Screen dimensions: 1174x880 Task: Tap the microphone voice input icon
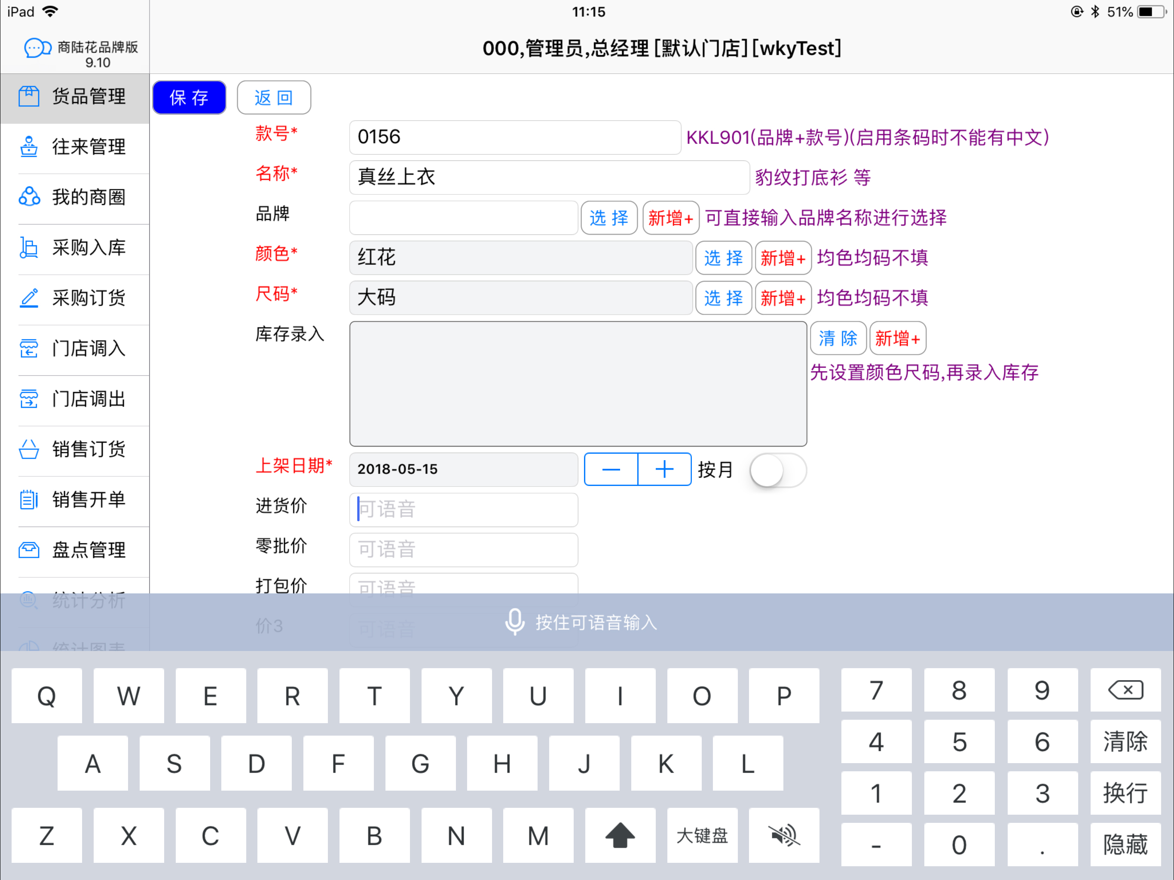514,622
